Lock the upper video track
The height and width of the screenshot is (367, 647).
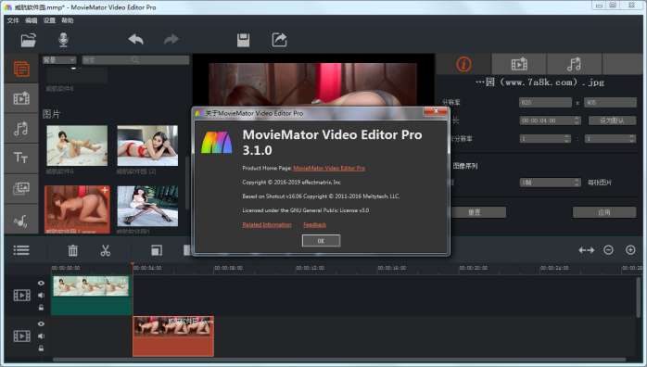[41, 307]
